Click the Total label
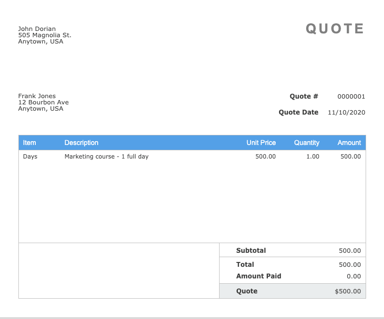Image resolution: width=384 pixels, height=319 pixels. coord(245,264)
